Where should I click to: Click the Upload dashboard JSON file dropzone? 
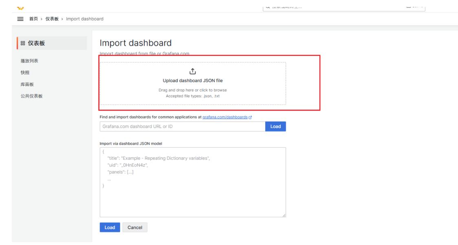[193, 84]
